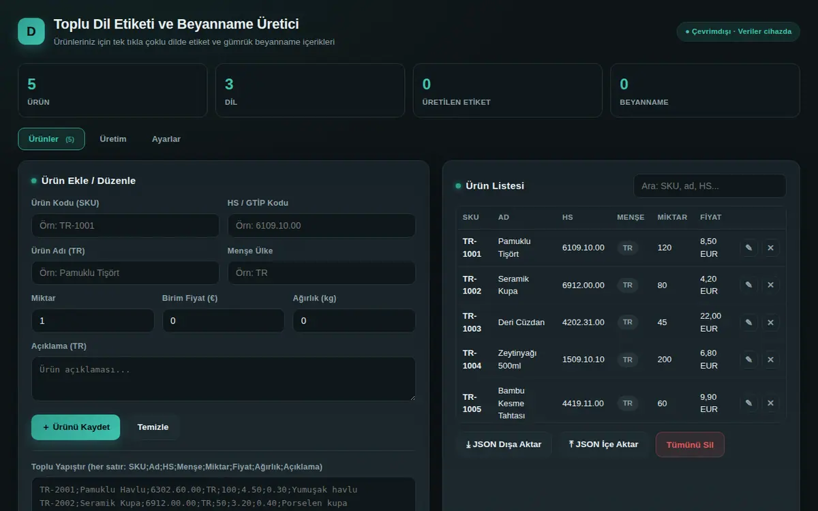Delete all with Tümünü Sil
Viewport: 818px width, 511px height.
tap(690, 444)
